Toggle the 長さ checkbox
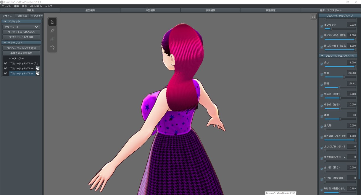Screen dimensions: 361x195 point(322,64)
